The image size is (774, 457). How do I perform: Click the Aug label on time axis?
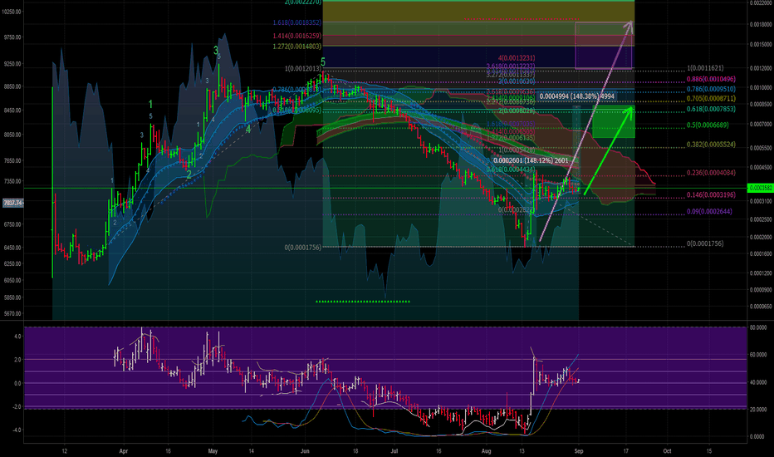pos(486,451)
